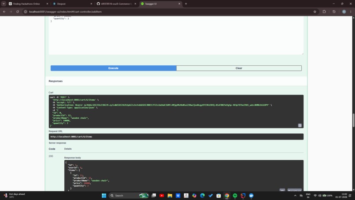Click the Chrome icon in the taskbar

click(x=227, y=196)
